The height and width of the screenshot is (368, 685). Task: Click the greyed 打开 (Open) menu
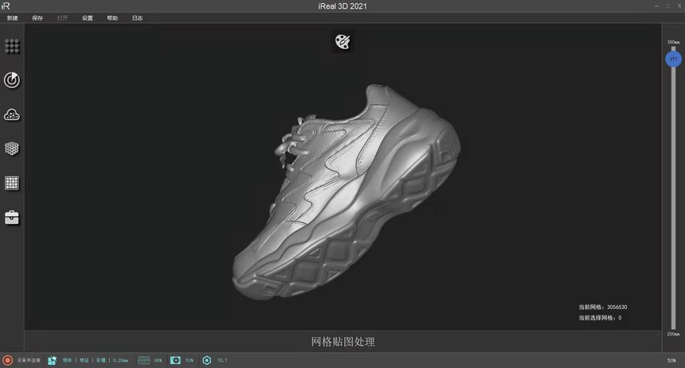62,18
